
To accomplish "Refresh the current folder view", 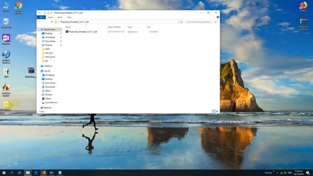I will click(x=181, y=22).
